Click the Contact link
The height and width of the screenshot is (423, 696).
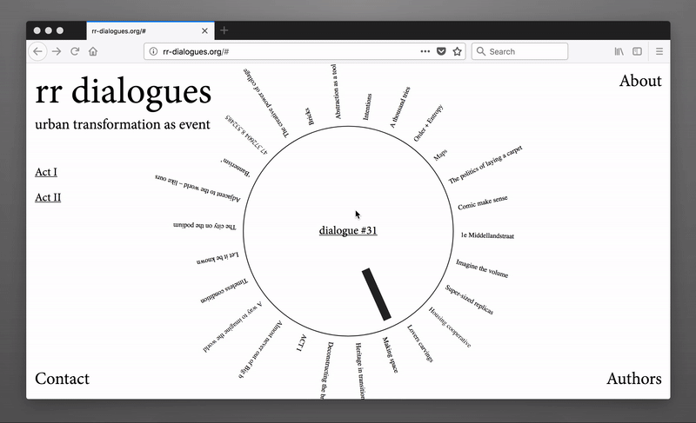(x=62, y=379)
